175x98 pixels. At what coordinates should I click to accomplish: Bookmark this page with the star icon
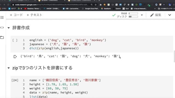click(96, 5)
